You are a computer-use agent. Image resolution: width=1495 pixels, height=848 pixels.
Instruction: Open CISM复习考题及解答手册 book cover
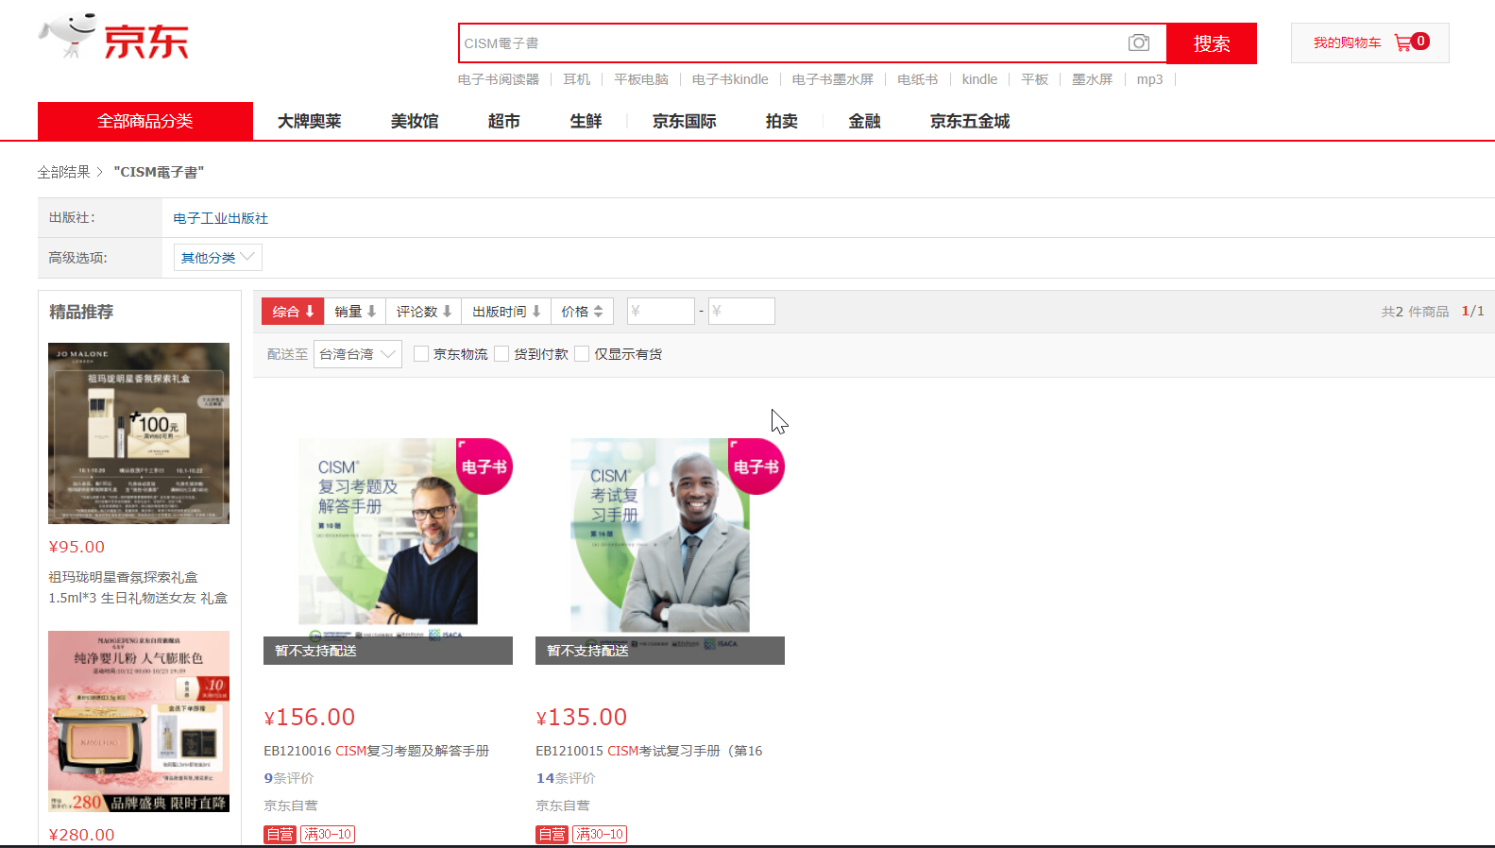(388, 540)
